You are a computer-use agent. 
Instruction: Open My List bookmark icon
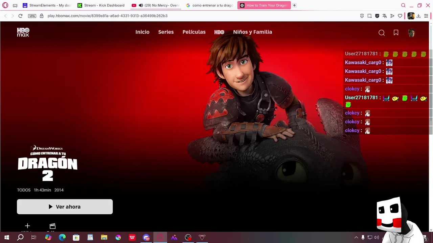pos(396,33)
